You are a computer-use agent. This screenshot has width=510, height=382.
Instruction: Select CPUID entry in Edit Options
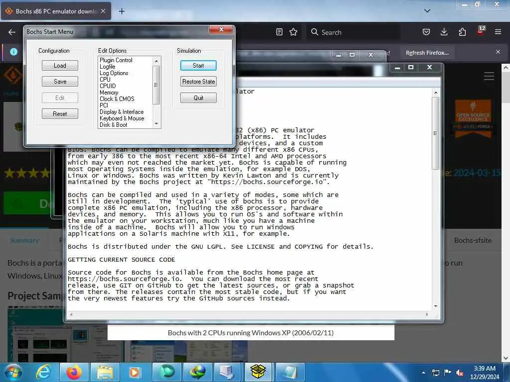108,86
